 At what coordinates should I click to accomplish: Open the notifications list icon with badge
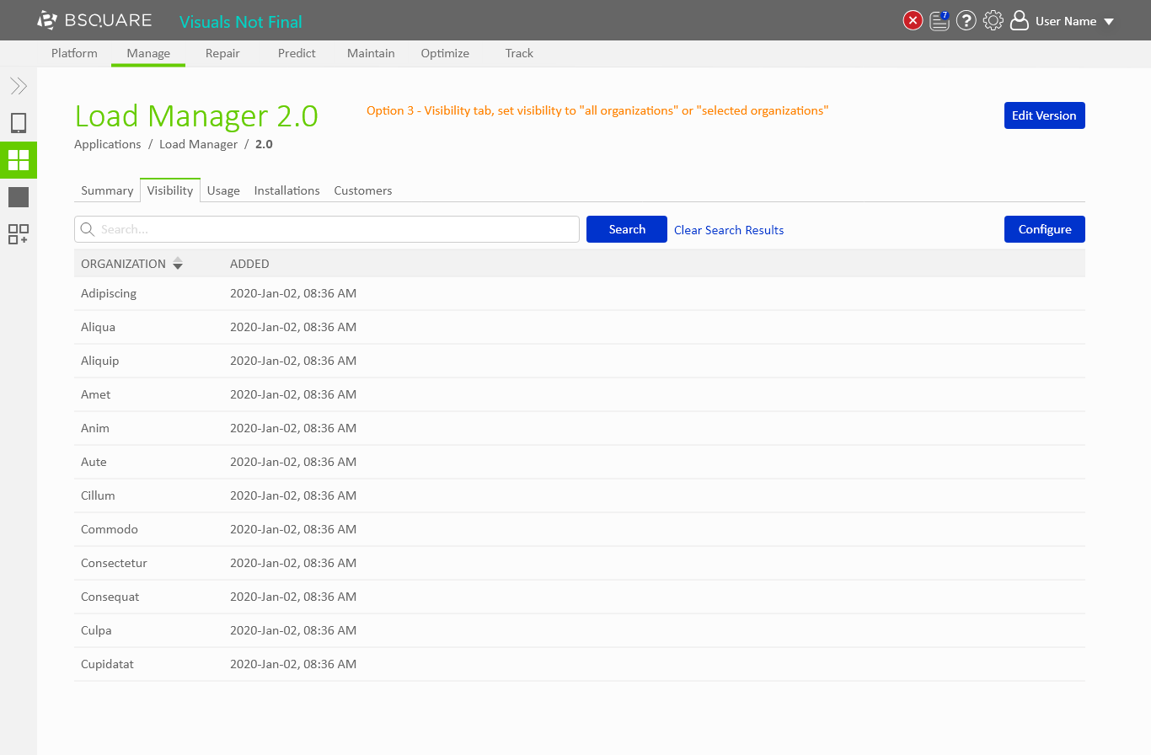940,21
